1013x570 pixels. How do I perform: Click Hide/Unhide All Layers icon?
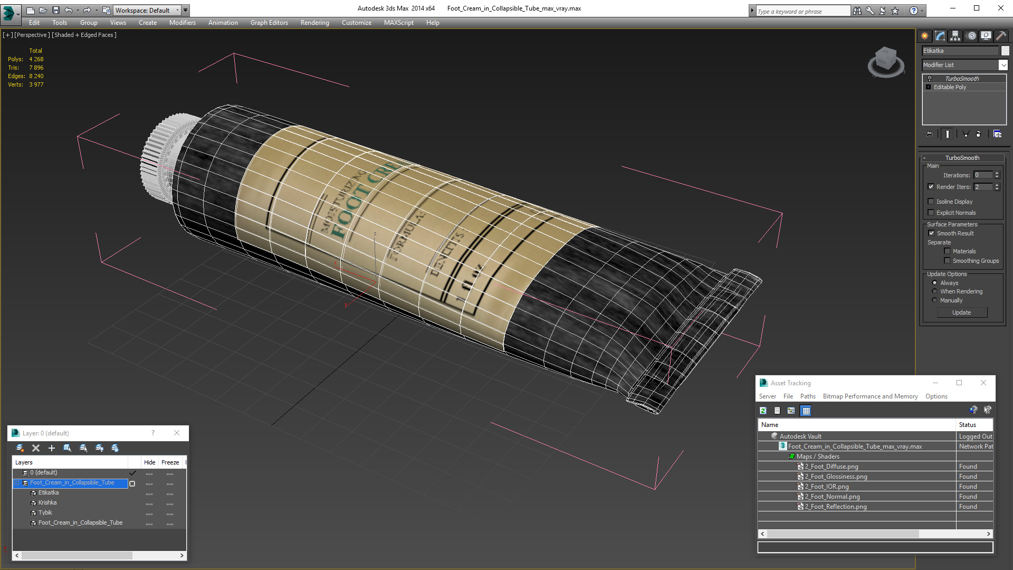pyautogui.click(x=99, y=448)
